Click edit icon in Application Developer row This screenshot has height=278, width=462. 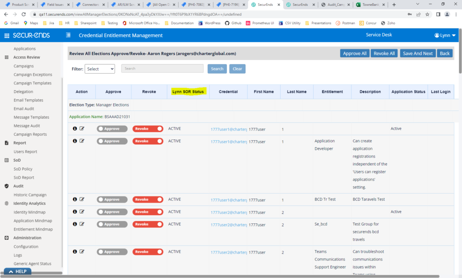(x=82, y=141)
